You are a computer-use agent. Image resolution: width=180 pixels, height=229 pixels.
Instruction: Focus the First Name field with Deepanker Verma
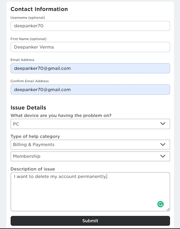[90, 47]
